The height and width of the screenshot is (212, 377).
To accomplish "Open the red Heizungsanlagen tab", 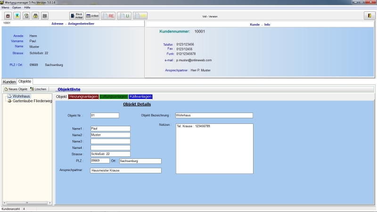I will click(x=83, y=97).
